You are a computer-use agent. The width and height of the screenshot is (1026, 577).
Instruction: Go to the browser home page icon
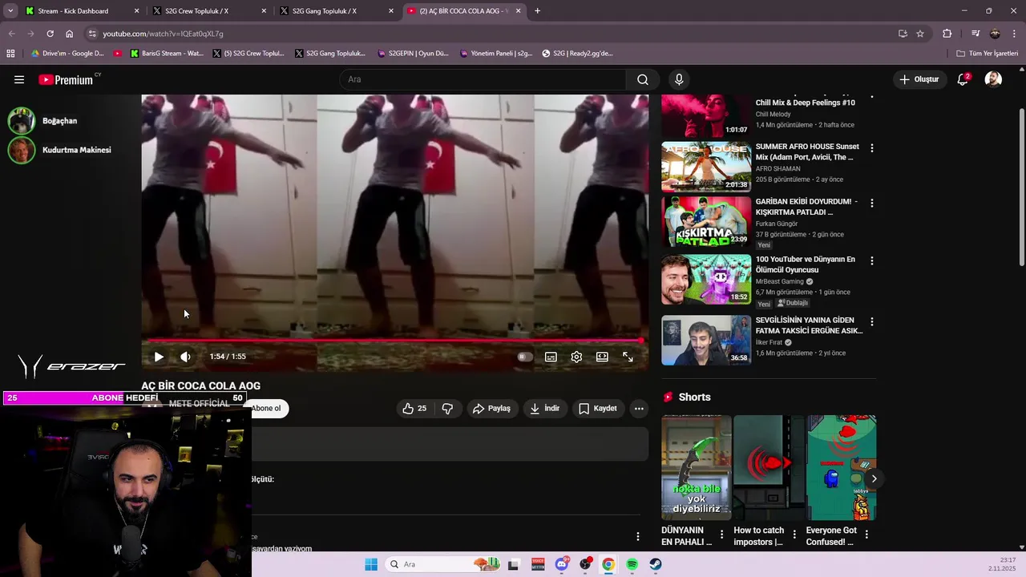pyautogui.click(x=70, y=34)
